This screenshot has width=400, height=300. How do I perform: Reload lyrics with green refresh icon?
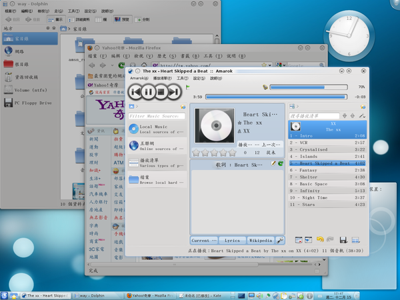pos(281,163)
